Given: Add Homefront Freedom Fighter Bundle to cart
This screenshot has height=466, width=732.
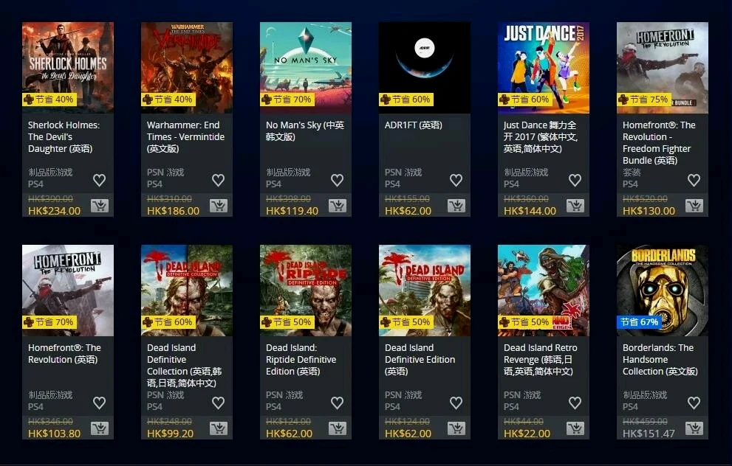Looking at the screenshot, I should point(694,206).
